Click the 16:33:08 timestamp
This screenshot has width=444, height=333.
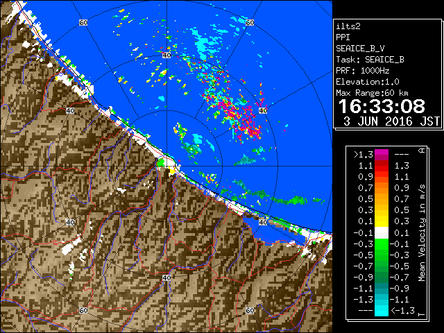click(x=382, y=106)
